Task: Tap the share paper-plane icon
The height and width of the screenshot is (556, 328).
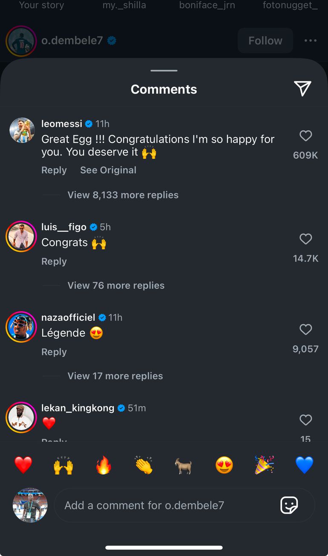Action: coord(302,88)
